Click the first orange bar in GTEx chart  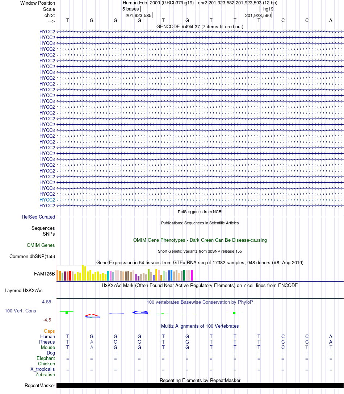click(x=58, y=275)
